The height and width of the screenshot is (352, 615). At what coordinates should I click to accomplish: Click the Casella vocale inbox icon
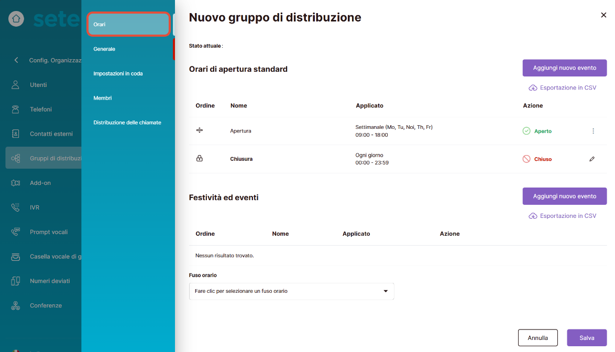(x=15, y=256)
